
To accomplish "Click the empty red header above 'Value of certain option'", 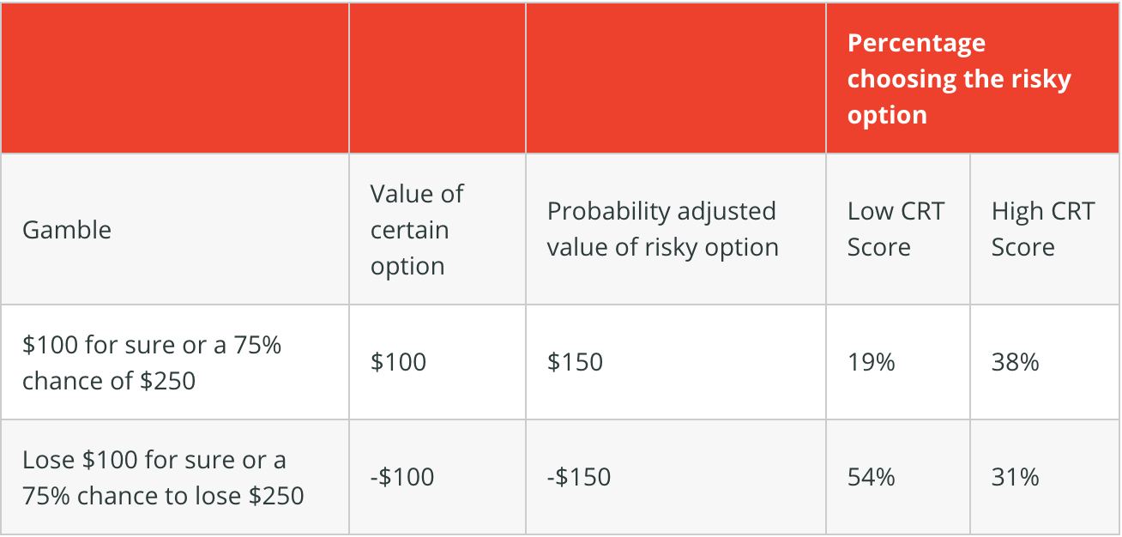I will pos(437,79).
